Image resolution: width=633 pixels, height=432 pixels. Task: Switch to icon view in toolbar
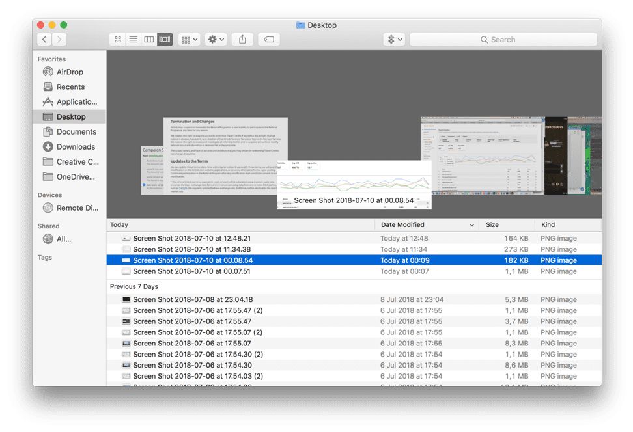[x=118, y=40]
